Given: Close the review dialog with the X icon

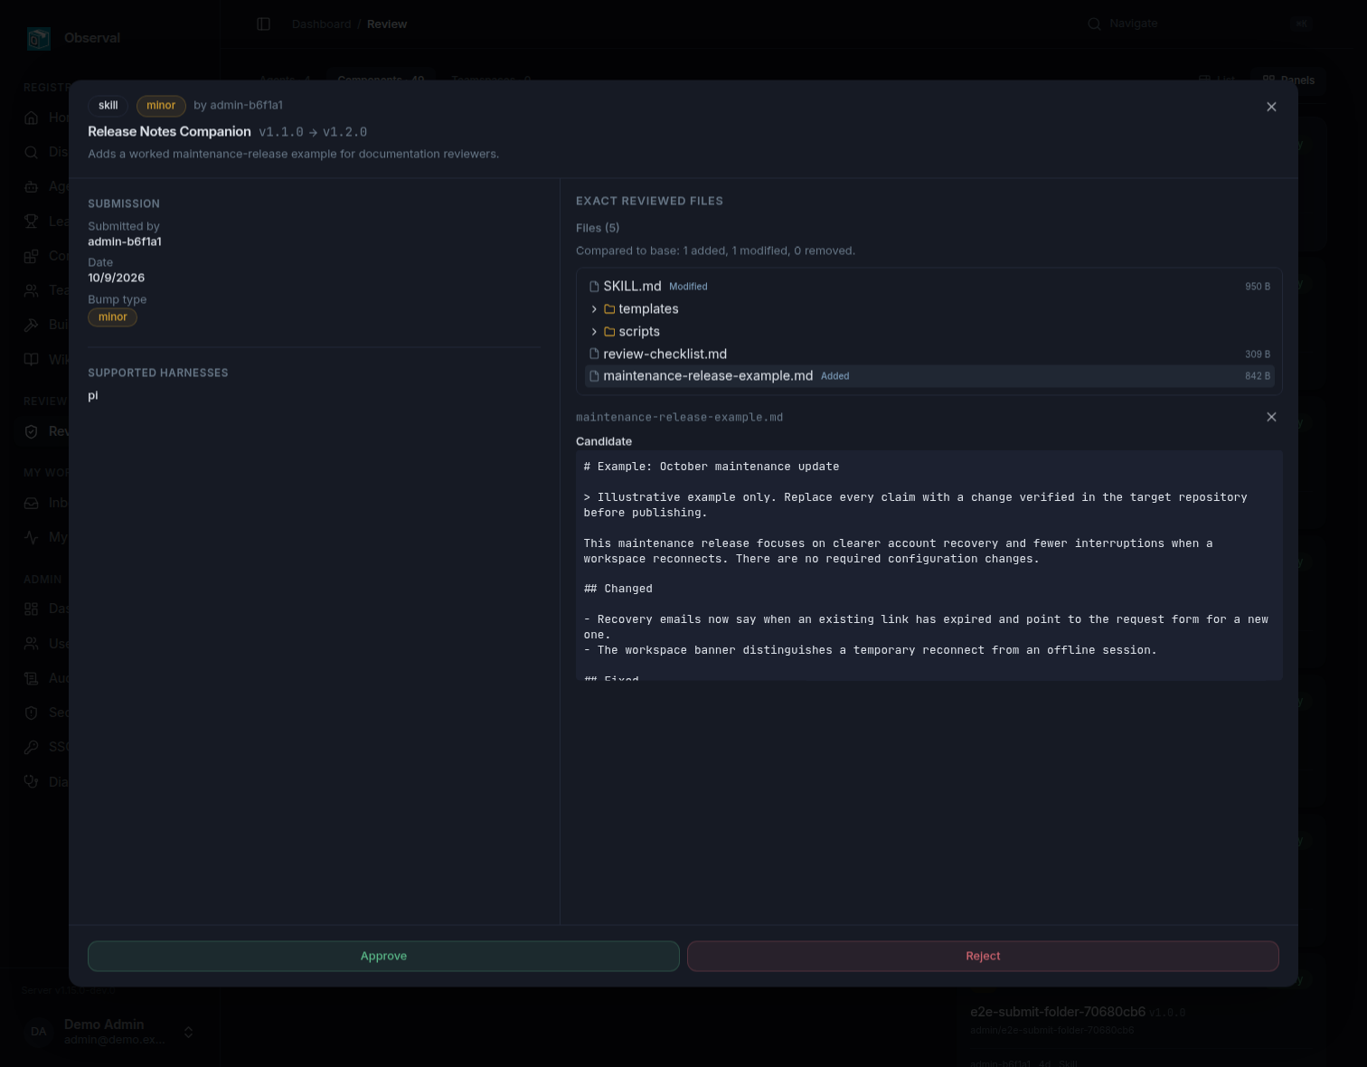Looking at the screenshot, I should pyautogui.click(x=1271, y=107).
